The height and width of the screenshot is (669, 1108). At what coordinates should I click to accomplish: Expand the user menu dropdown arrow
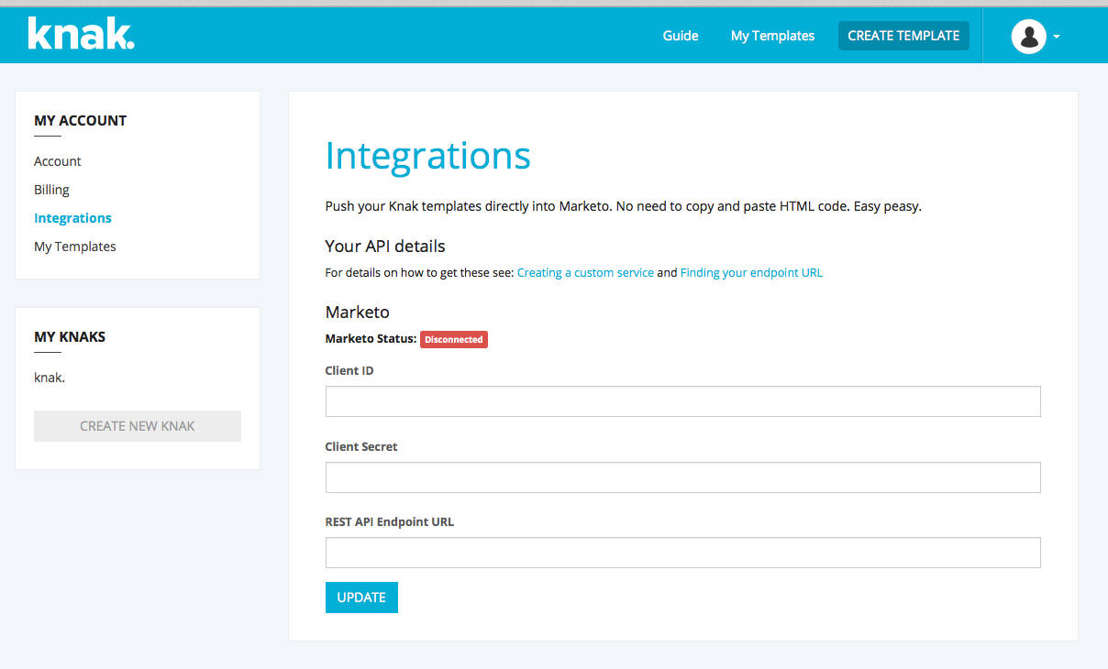tap(1057, 37)
